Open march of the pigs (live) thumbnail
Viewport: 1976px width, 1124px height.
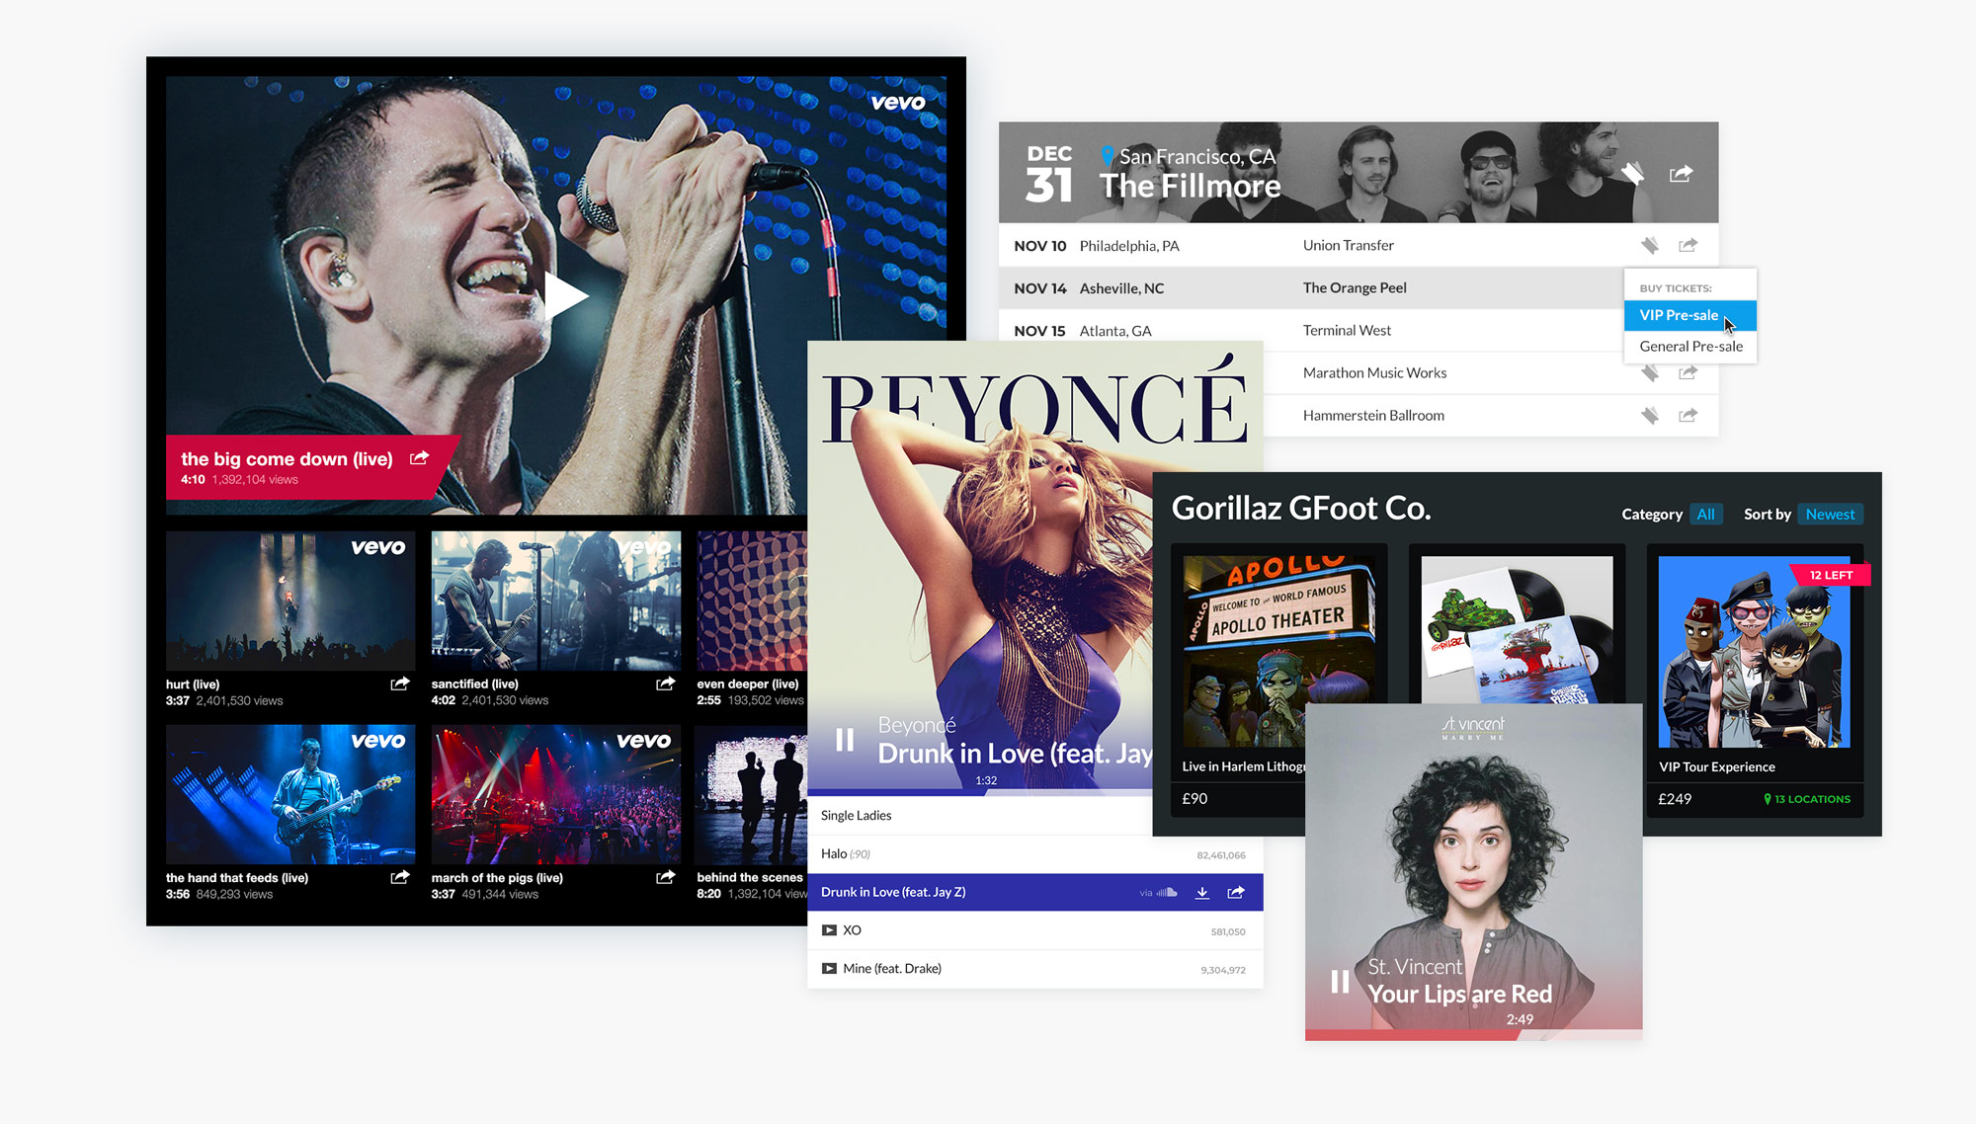point(556,795)
